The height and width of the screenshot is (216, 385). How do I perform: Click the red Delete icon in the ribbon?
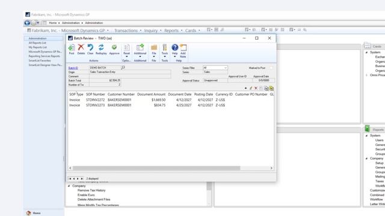pyautogui.click(x=81, y=47)
